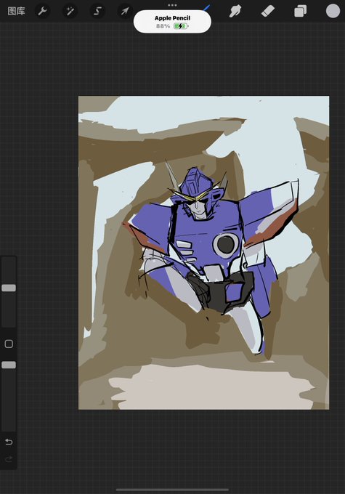Undo the last stroke
Viewport: 345px width, 494px height.
click(x=9, y=442)
